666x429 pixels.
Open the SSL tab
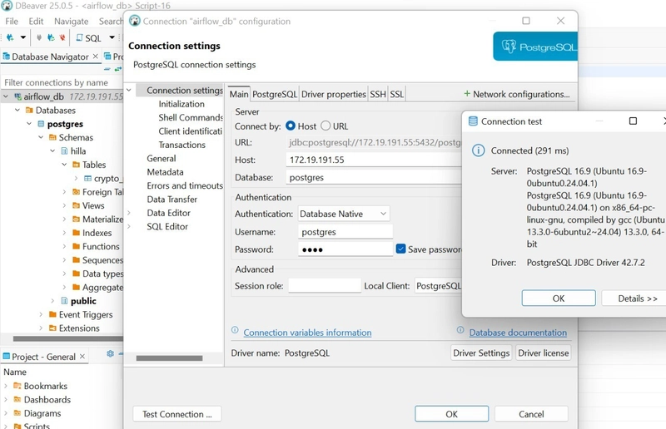[x=397, y=94]
